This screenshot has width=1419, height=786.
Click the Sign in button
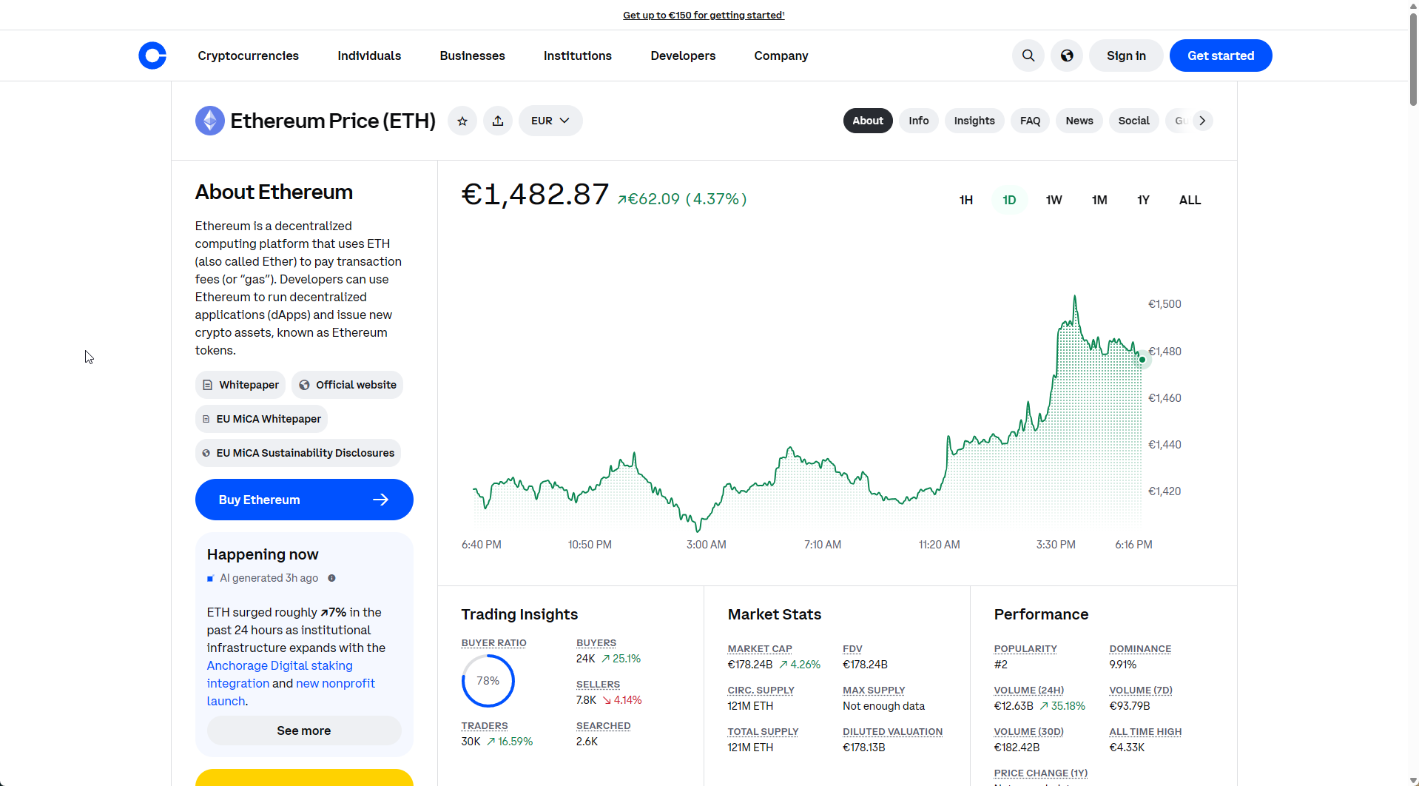tap(1126, 56)
